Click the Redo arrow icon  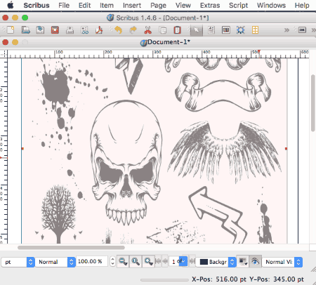pyautogui.click(x=133, y=30)
